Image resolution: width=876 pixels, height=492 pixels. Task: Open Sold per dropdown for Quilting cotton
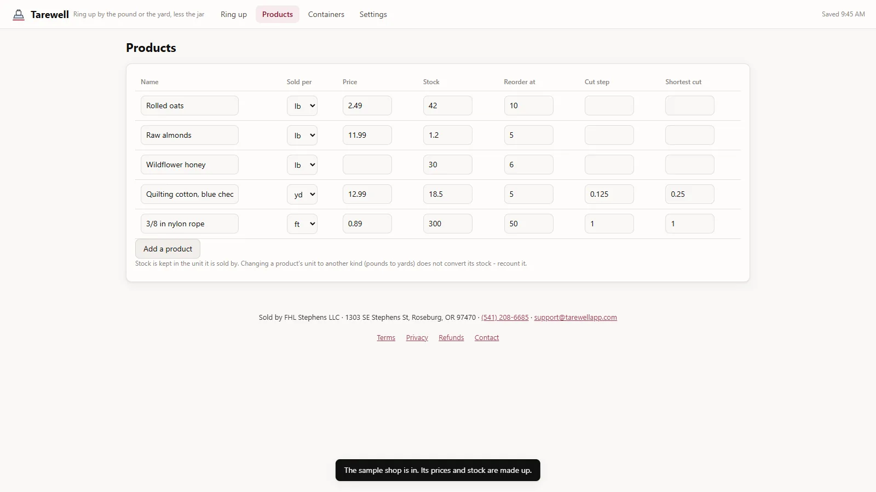coord(302,194)
